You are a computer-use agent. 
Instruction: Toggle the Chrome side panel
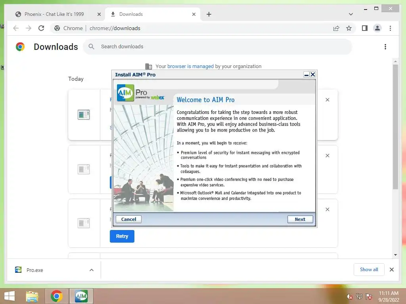[x=365, y=28]
